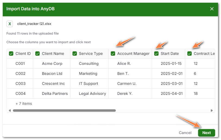Select cell C001

click(20, 64)
